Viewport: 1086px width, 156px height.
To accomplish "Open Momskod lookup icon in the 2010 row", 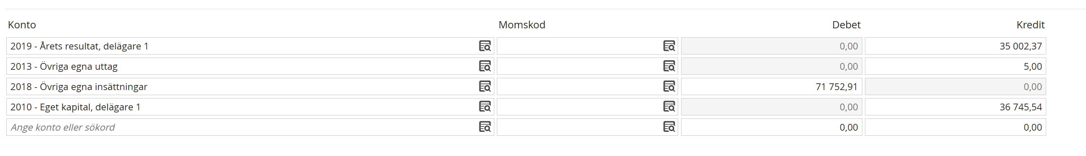I will [x=669, y=107].
